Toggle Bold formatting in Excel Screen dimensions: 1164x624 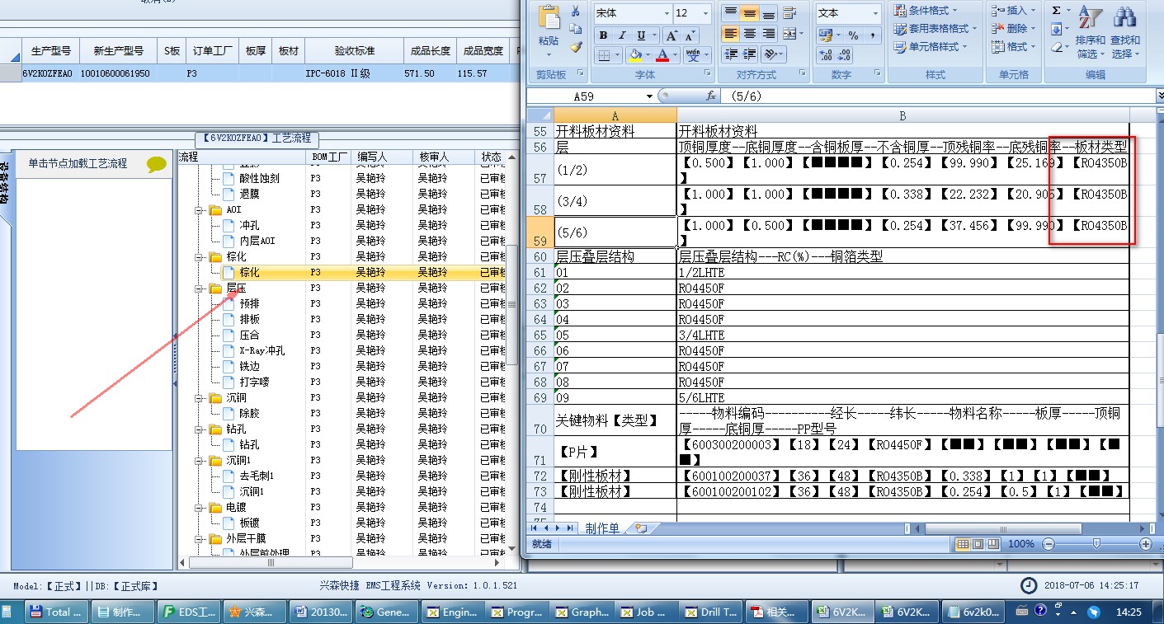click(604, 35)
